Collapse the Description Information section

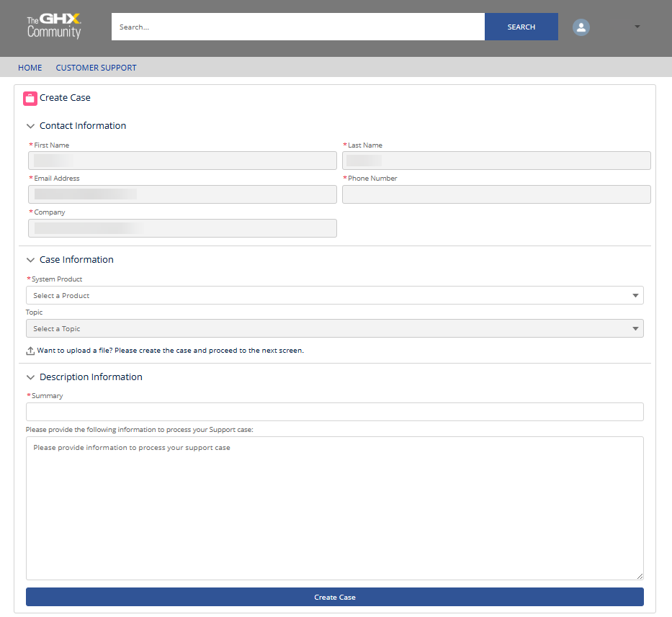(30, 377)
